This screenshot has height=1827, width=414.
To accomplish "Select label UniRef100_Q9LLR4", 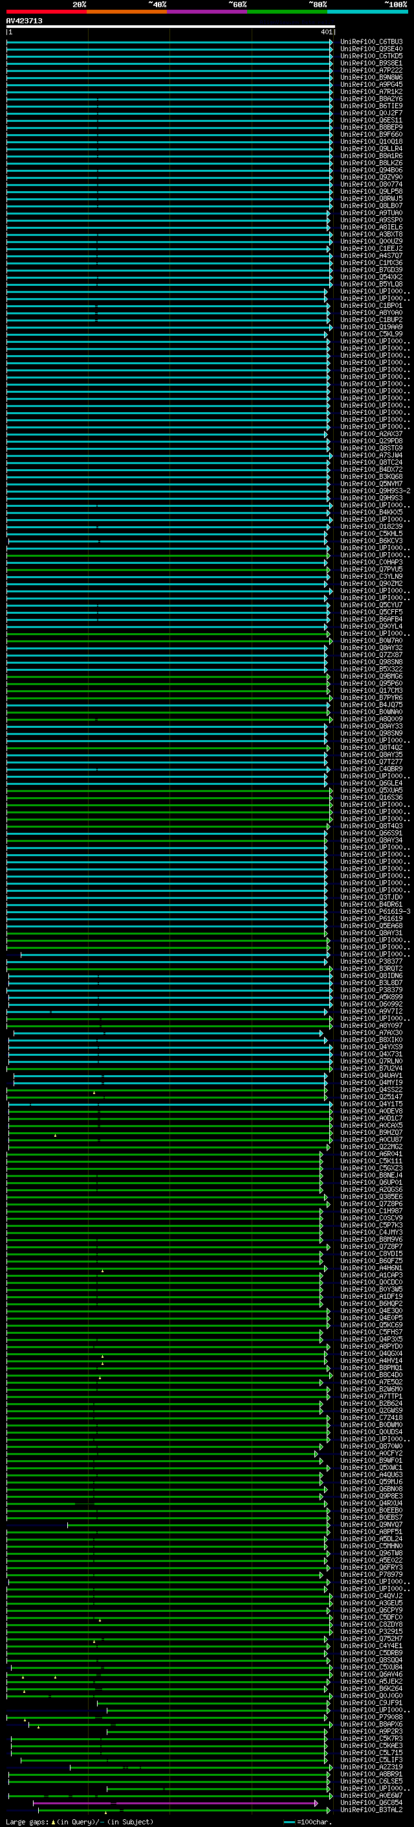I will [371, 148].
